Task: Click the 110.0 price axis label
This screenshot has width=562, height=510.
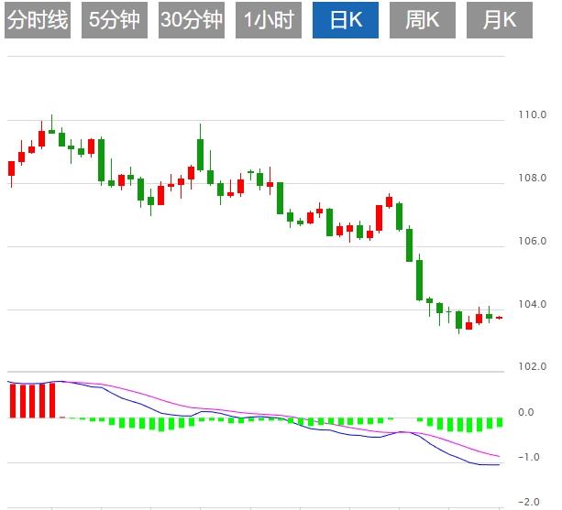Action: coord(533,115)
